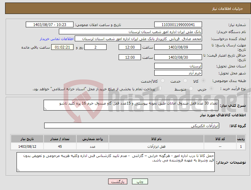Open اطلاعات تماس خریدار link

[x=57, y=39]
